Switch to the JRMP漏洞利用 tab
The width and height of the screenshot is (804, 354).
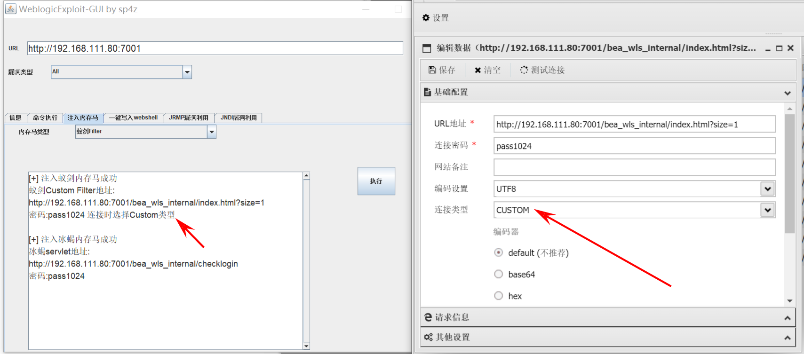(x=189, y=118)
